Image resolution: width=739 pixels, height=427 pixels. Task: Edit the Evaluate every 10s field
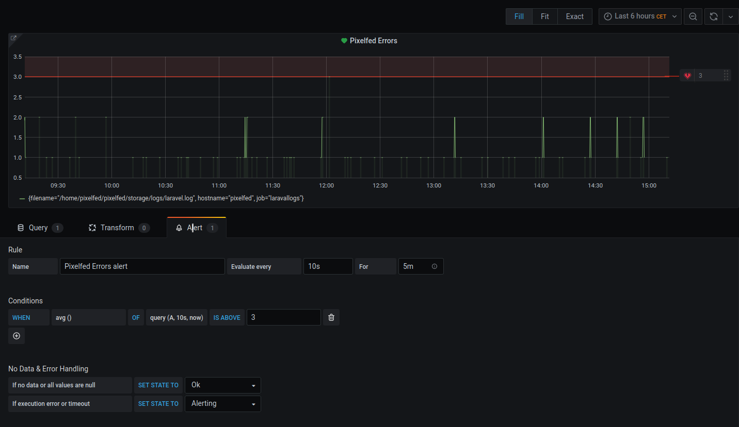pos(328,266)
